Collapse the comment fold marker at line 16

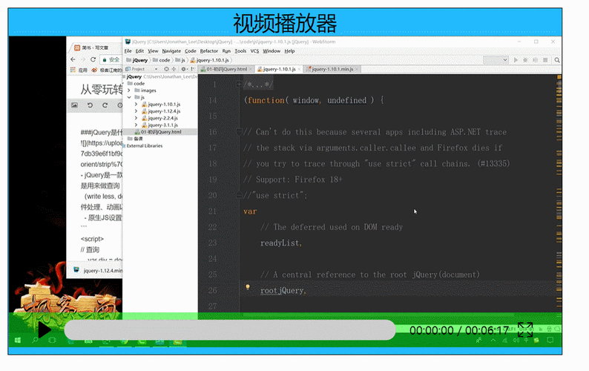click(239, 131)
